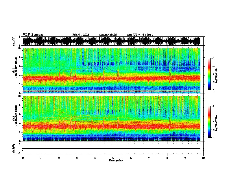
Task: Select the date text "Feb. 4, 2022"
Action: tap(81, 35)
